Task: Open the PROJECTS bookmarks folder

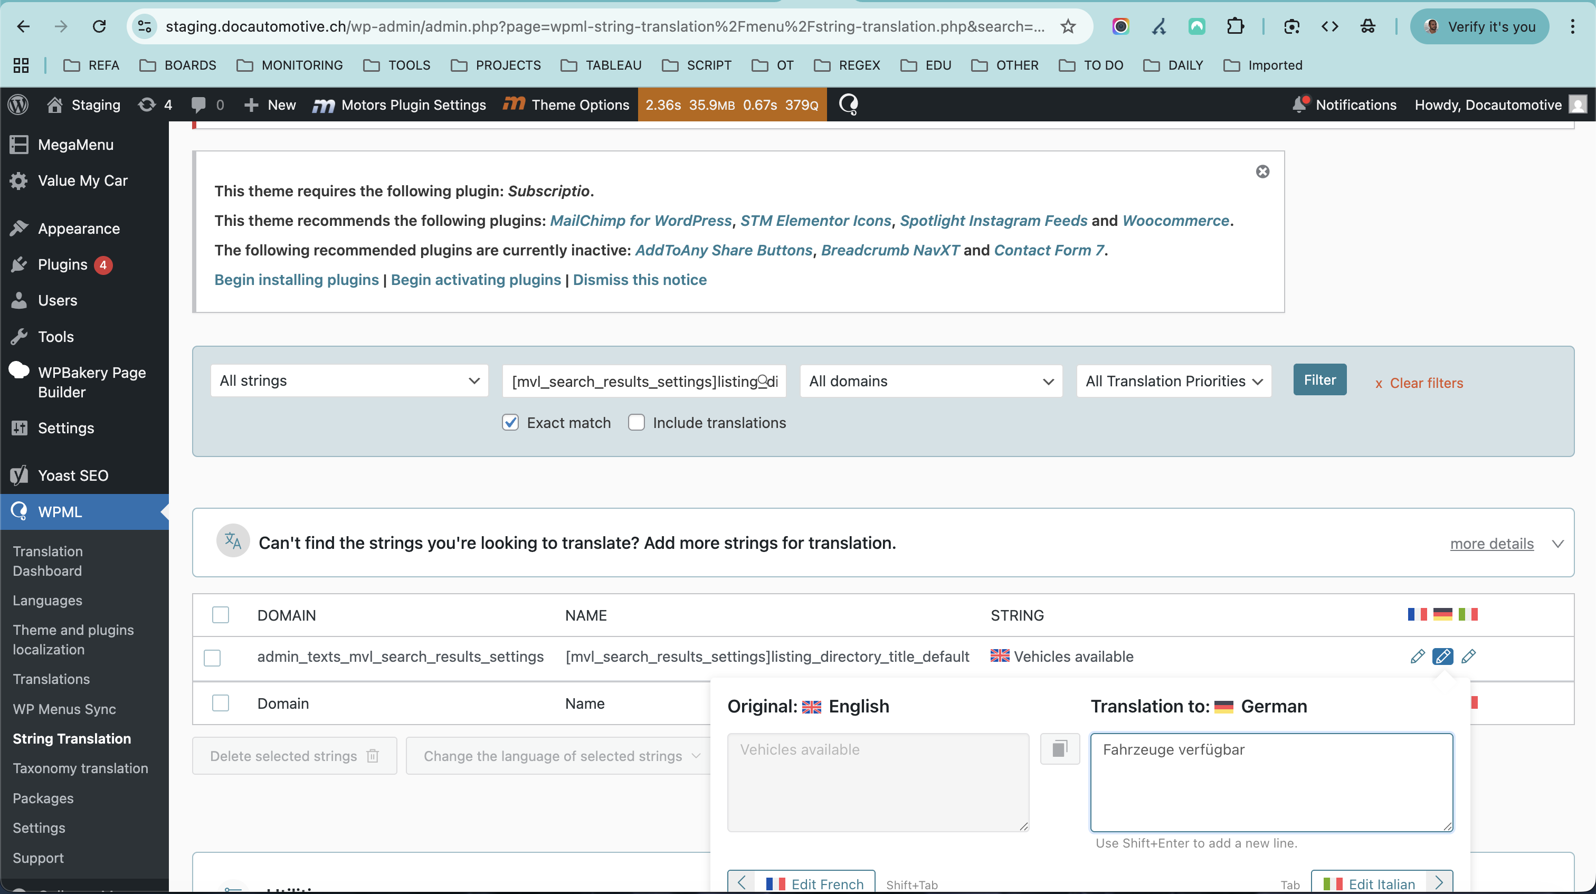Action: [x=496, y=65]
